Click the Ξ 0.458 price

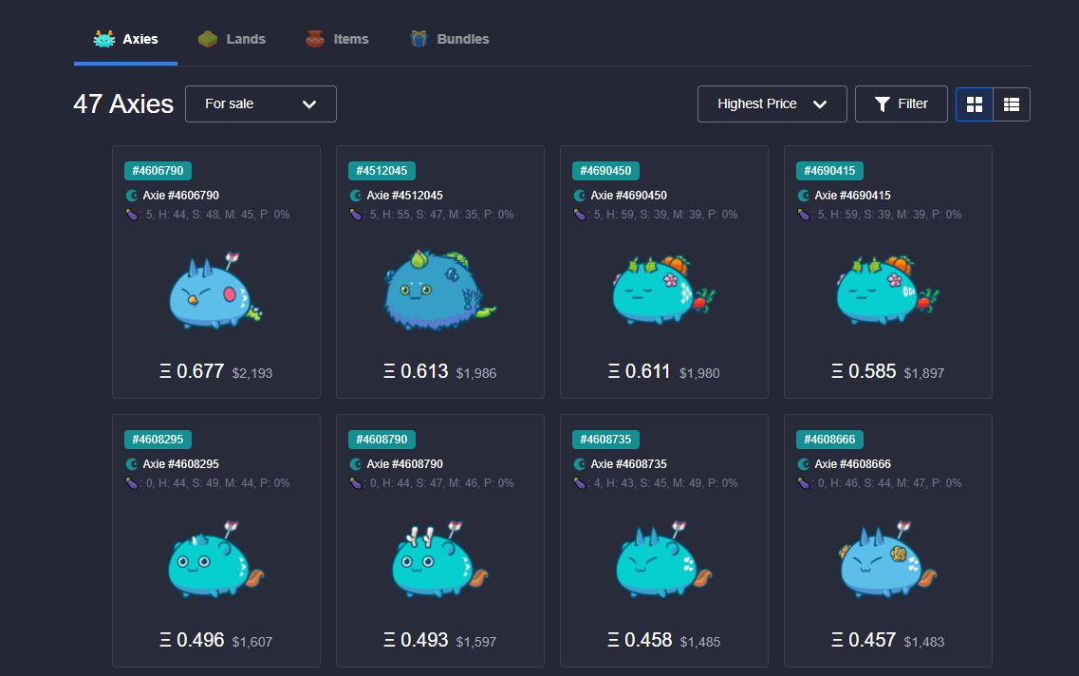point(640,640)
